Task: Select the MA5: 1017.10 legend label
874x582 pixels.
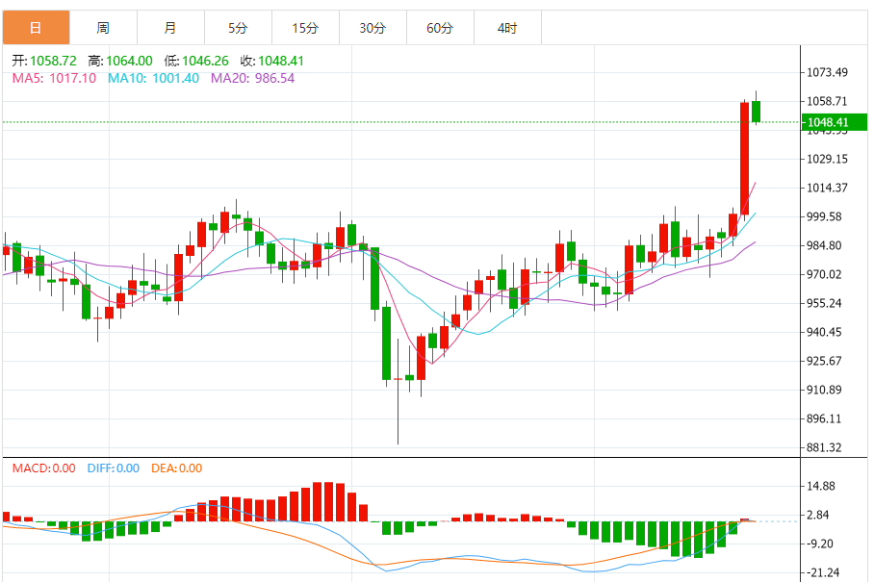Action: tap(54, 78)
